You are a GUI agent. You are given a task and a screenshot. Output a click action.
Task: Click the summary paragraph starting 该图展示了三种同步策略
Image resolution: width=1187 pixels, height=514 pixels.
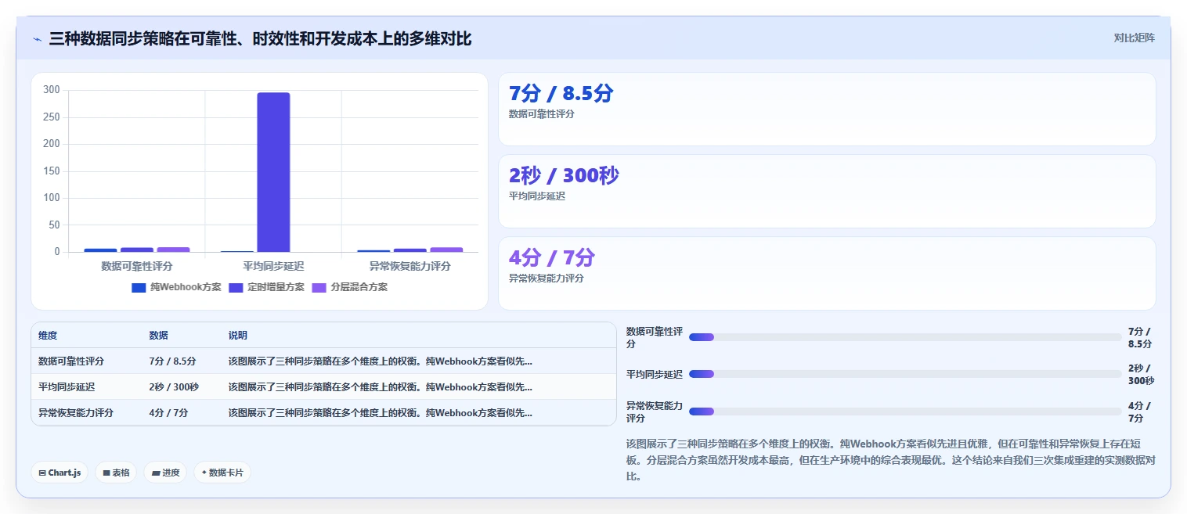point(890,459)
